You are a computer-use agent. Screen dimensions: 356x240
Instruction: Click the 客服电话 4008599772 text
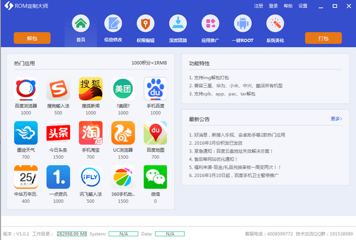[269, 234]
